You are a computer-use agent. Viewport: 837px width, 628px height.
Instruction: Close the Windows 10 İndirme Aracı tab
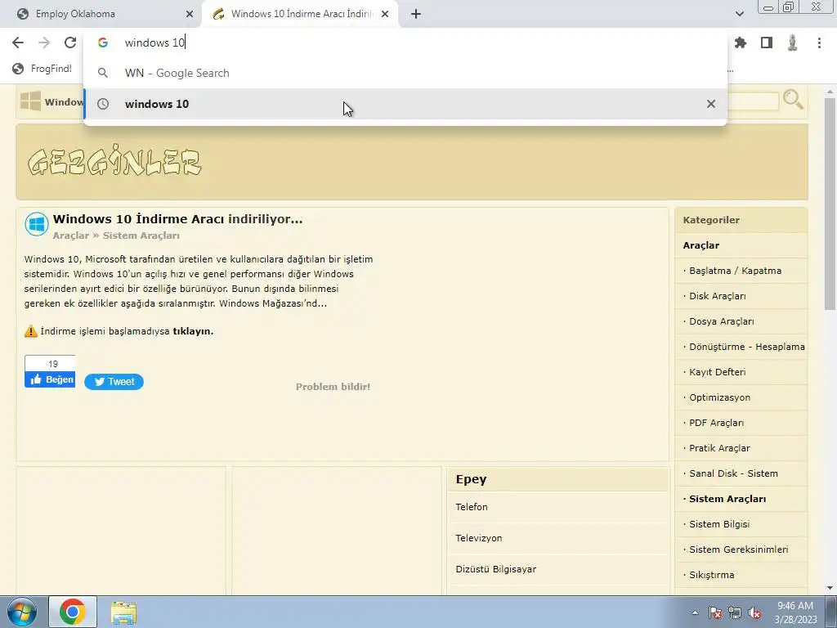pos(385,14)
